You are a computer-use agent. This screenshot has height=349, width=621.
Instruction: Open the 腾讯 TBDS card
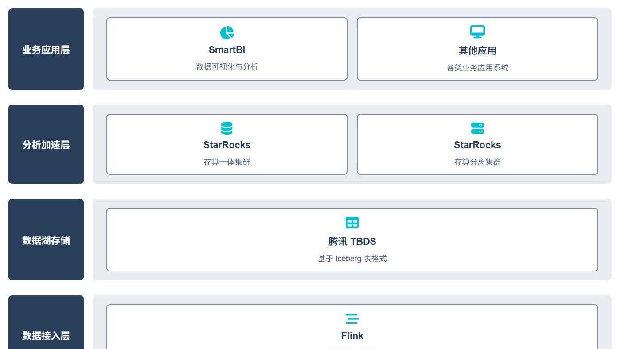pos(352,240)
